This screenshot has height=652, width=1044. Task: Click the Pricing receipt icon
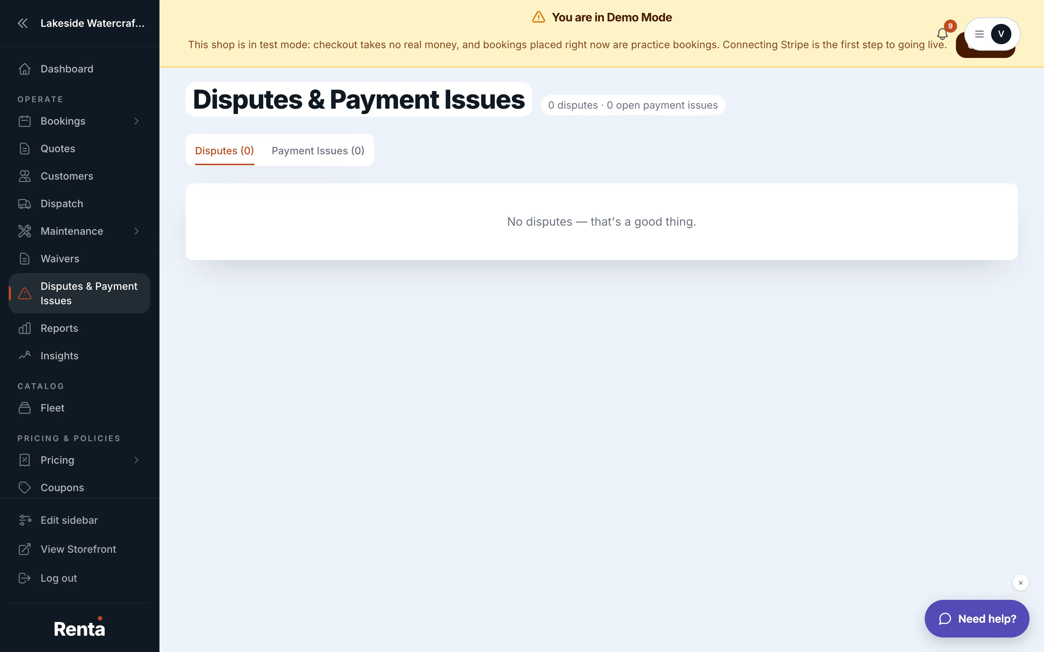click(x=25, y=460)
